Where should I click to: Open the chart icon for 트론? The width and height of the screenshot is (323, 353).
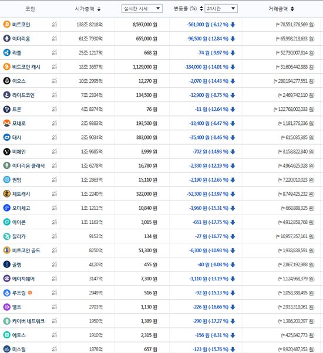click(54, 109)
